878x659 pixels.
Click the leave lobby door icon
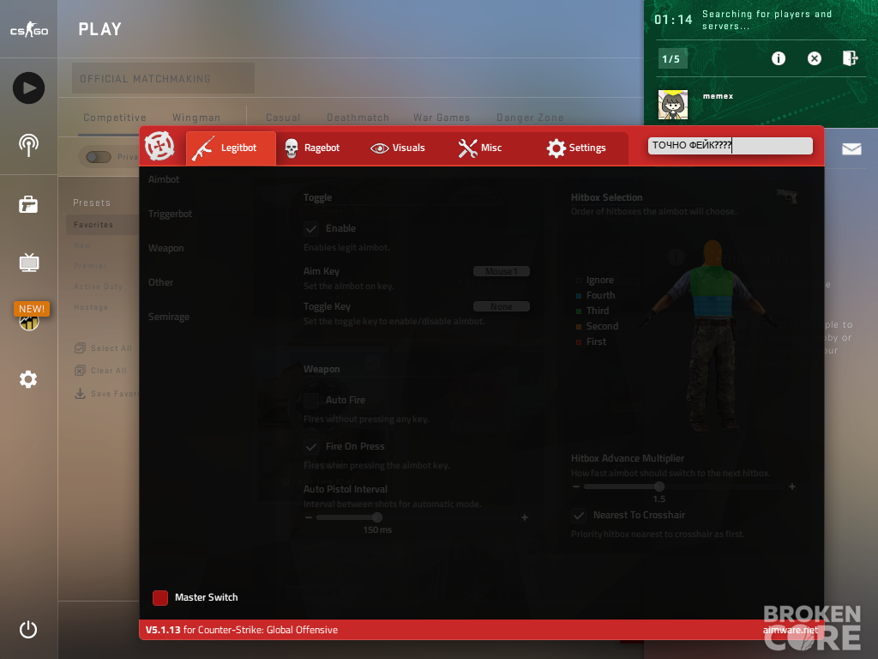tap(850, 58)
